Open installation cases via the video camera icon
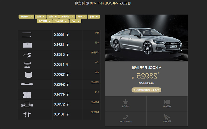Screen dimensions: 207x129 167,102
